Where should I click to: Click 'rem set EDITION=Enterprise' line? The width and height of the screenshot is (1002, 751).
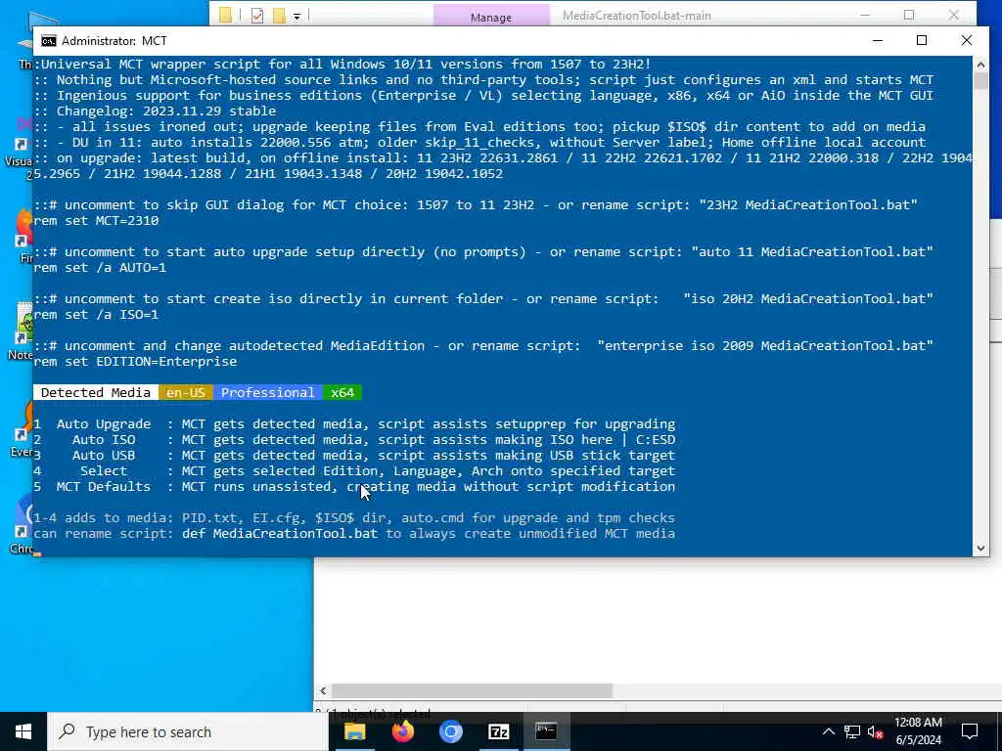[x=135, y=362]
